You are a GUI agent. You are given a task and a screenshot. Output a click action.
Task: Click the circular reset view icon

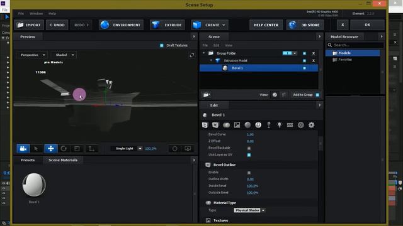(x=175, y=149)
